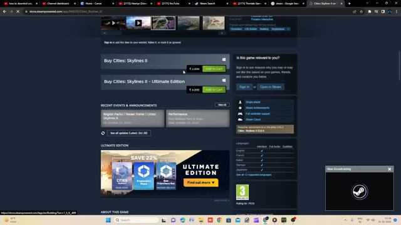
Task: Open the Chrome icon in the taskbar
Action: coord(219,220)
